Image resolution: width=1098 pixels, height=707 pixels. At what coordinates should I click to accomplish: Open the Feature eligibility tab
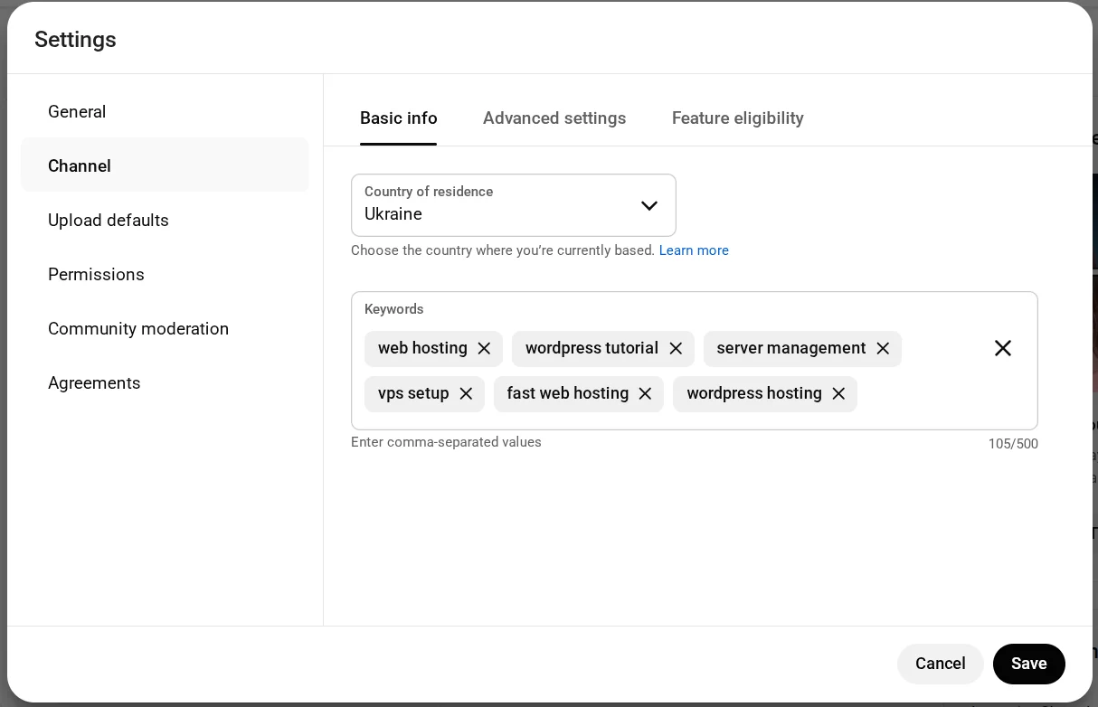tap(737, 118)
